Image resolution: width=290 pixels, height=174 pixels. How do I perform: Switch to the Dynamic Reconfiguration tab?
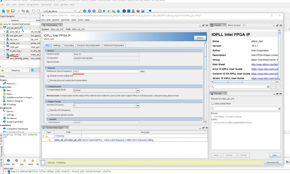coord(89,46)
